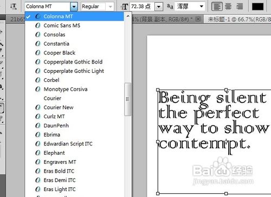Open the black text color swatch

(258, 7)
